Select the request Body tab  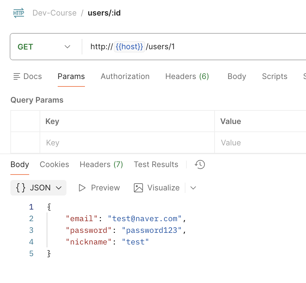pyautogui.click(x=237, y=76)
